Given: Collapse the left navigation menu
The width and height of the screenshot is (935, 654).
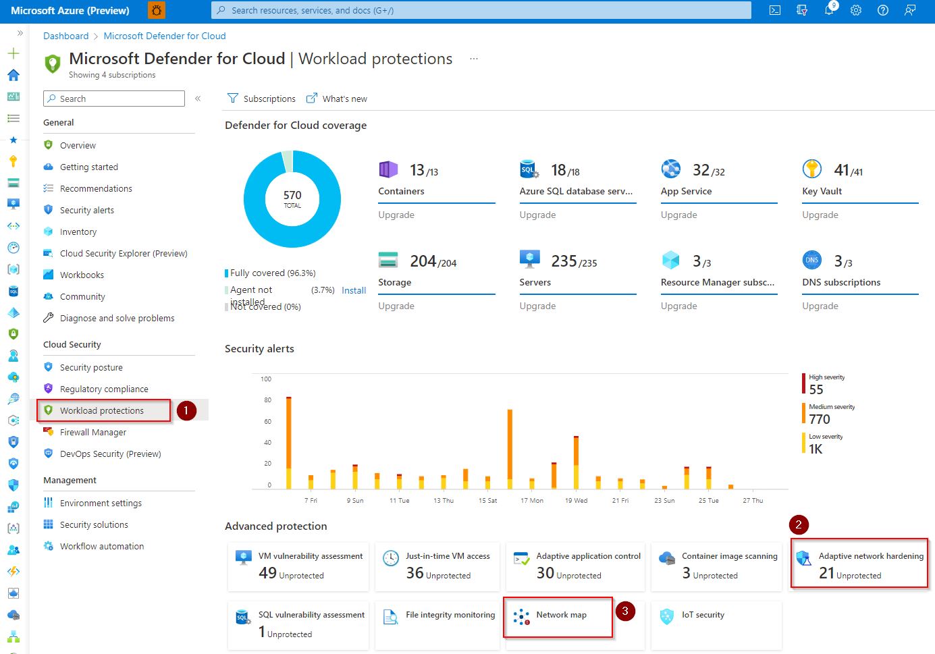Looking at the screenshot, I should 198,99.
